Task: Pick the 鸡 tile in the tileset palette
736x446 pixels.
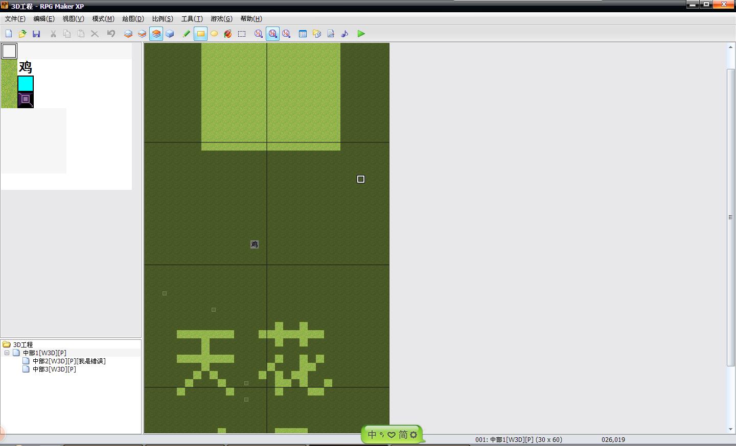Action: pos(26,67)
